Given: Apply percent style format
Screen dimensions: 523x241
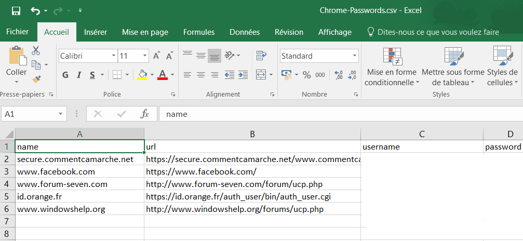Looking at the screenshot, I should 307,75.
